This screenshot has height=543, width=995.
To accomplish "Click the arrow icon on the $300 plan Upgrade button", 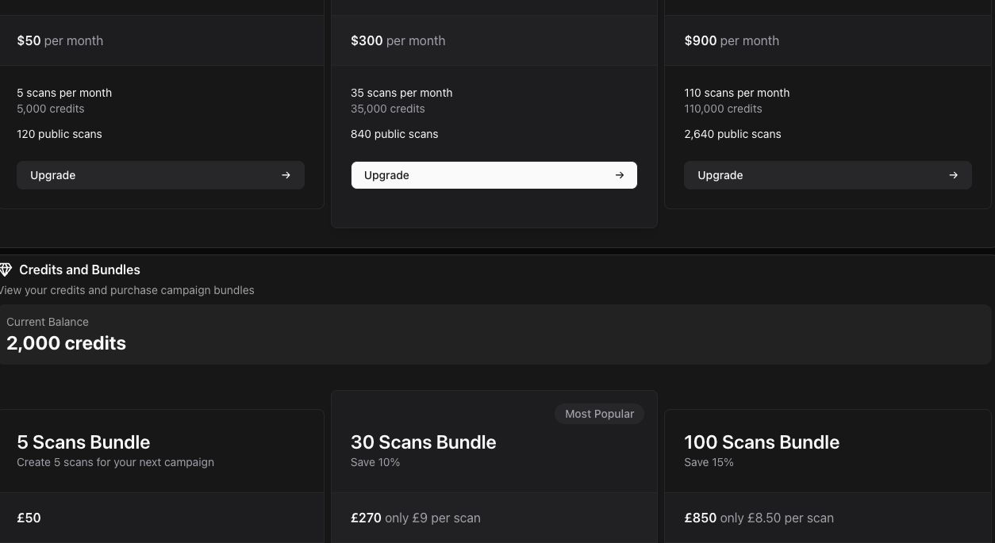I will pyautogui.click(x=620, y=175).
